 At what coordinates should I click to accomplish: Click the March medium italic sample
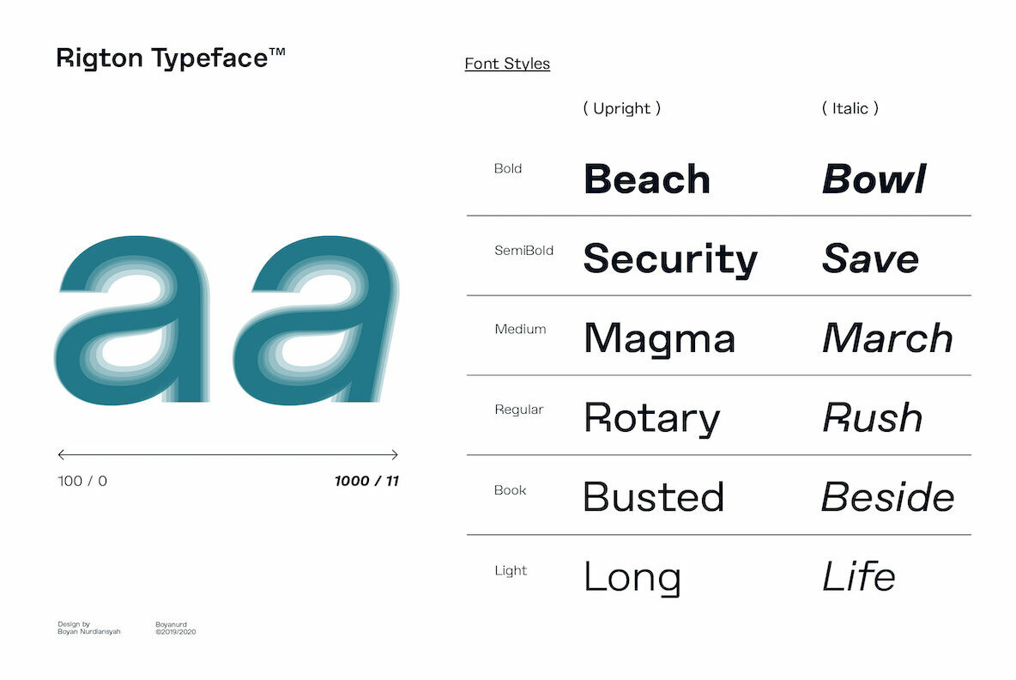[x=887, y=338]
